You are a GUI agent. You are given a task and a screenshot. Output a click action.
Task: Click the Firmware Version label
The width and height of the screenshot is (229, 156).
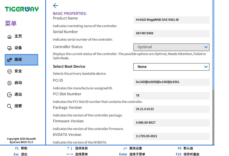tap(68, 121)
